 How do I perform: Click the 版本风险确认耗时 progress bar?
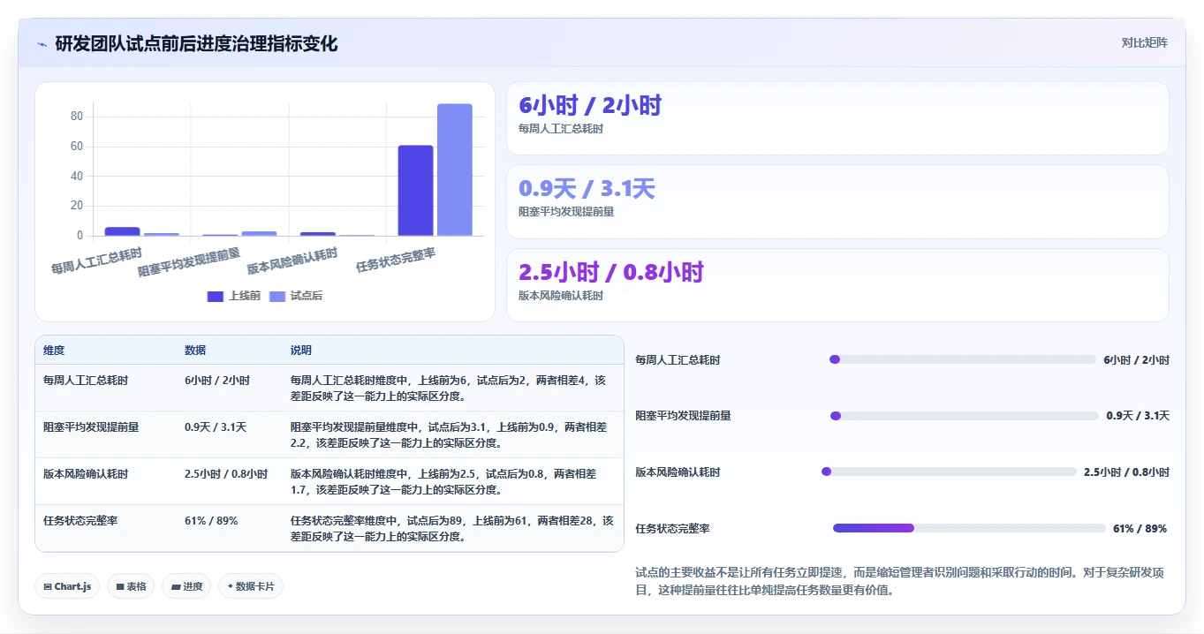tap(949, 472)
